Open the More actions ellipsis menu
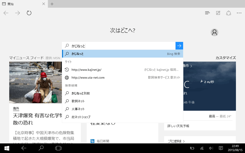245x153 pixels. click(239, 13)
